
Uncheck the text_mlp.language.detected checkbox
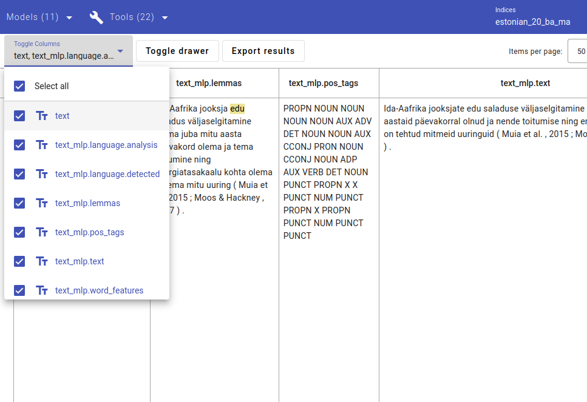point(19,174)
